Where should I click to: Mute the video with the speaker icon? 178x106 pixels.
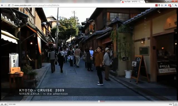[6, 104]
